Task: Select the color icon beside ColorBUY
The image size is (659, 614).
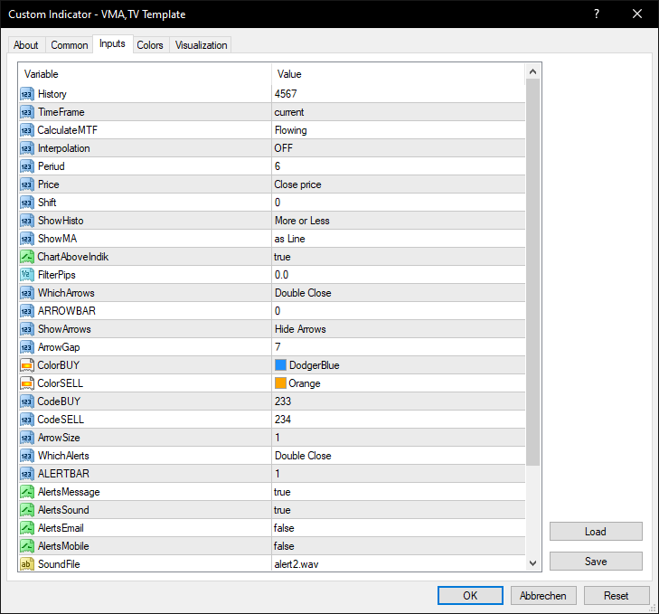Action: pyautogui.click(x=27, y=365)
